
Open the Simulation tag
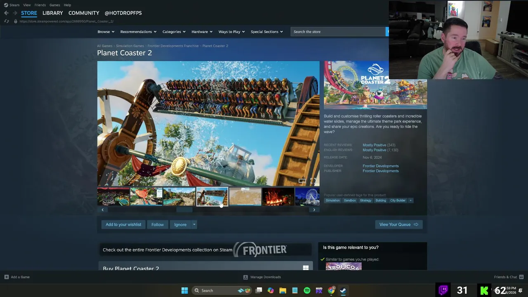(x=332, y=200)
